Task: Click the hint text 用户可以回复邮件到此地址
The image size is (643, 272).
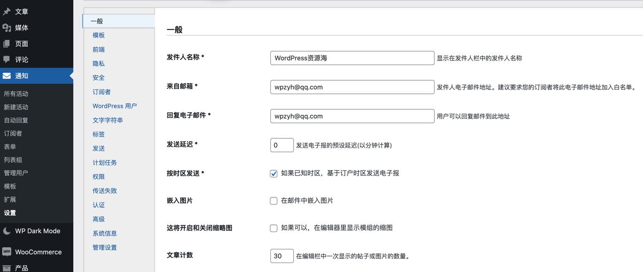Action: tap(473, 116)
